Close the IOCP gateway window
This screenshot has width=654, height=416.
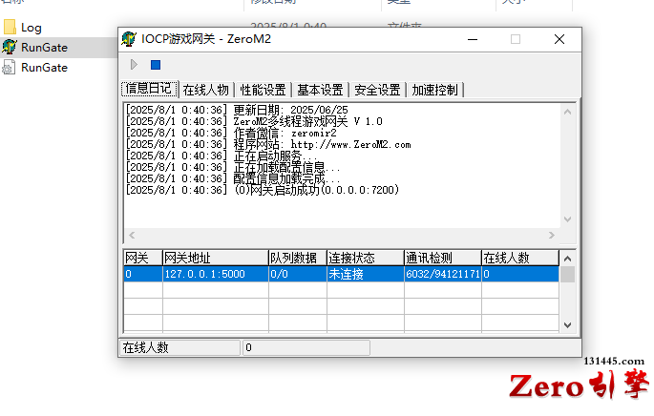pos(559,40)
